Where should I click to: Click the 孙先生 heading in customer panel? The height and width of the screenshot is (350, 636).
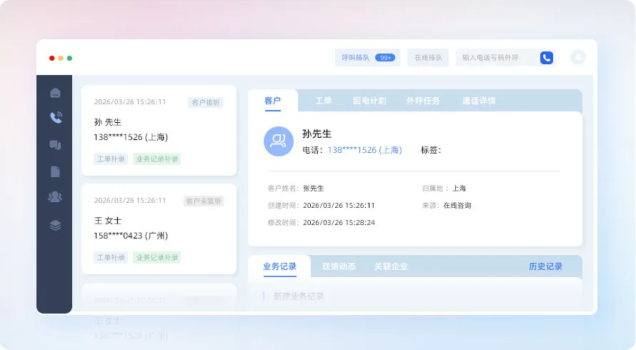[x=317, y=134]
